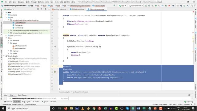Viewport: 197px width, 111px height.
Task: Close the CustomAdapter.java editor tab
Action: [x=105, y=9]
